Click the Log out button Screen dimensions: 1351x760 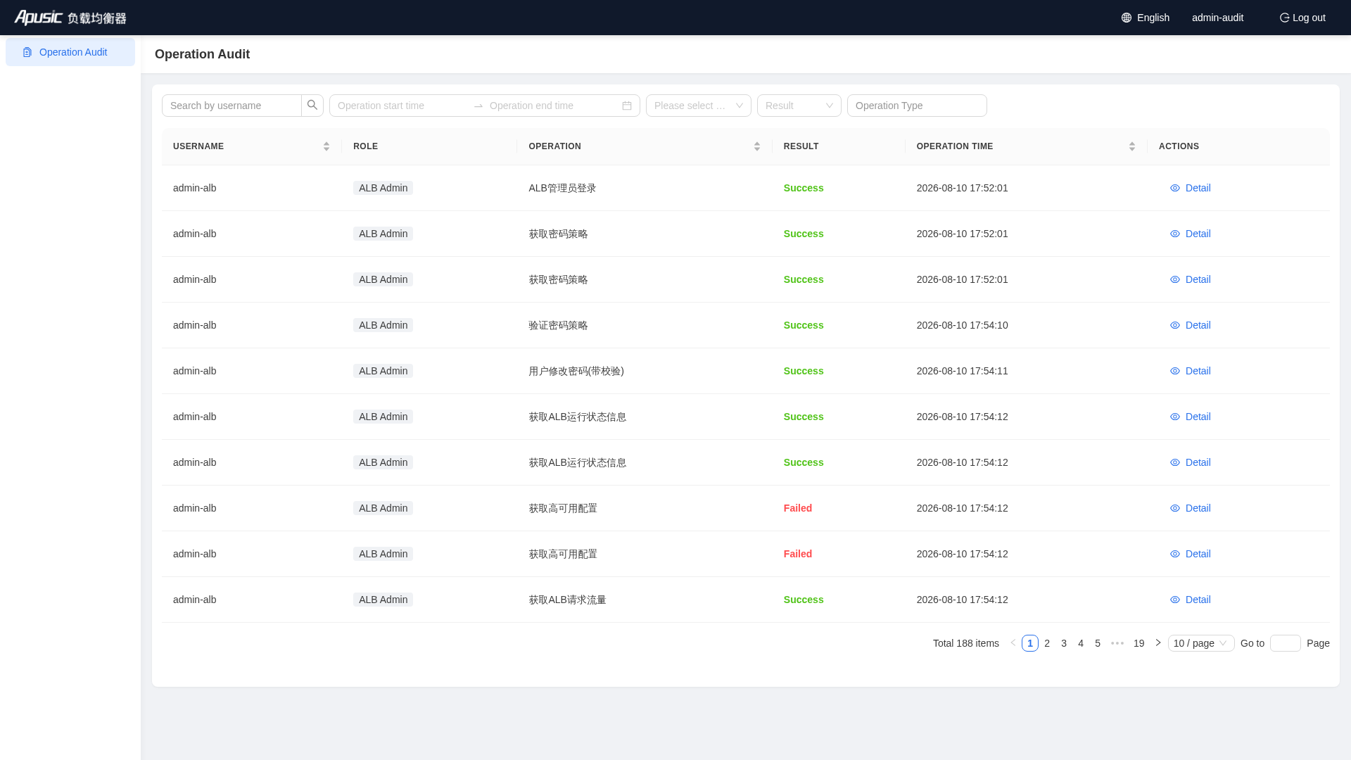1302,18
